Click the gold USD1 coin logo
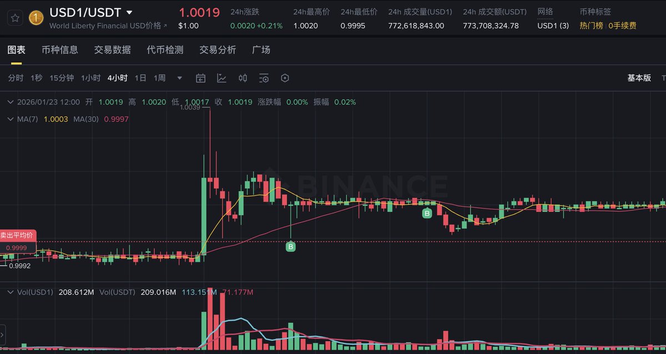The height and width of the screenshot is (354, 666). [36, 18]
